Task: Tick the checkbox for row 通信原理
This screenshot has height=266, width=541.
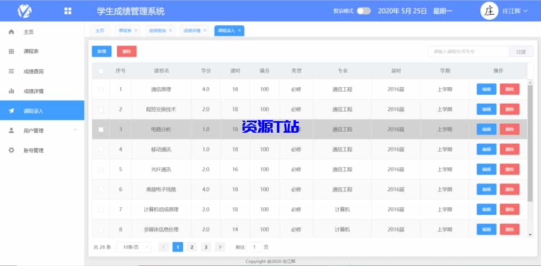Action: [x=101, y=89]
